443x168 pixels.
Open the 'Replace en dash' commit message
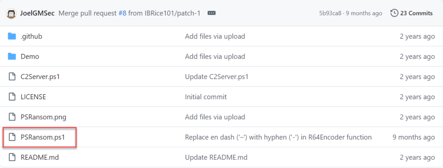click(x=278, y=137)
